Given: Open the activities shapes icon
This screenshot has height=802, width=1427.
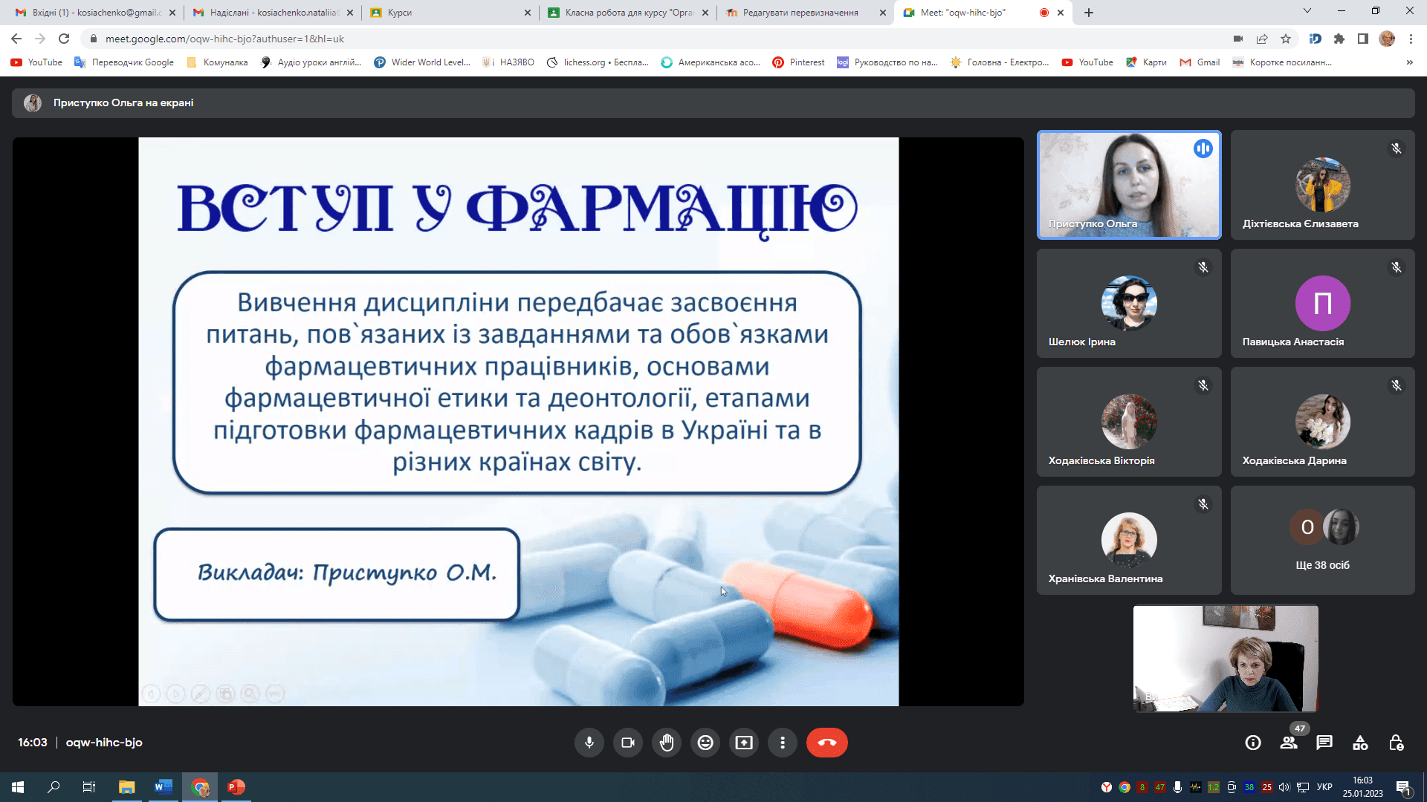Looking at the screenshot, I should 1360,743.
